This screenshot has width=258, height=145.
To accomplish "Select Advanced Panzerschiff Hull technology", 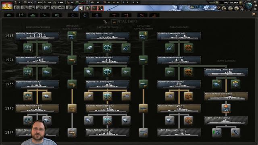I will point(37,108).
